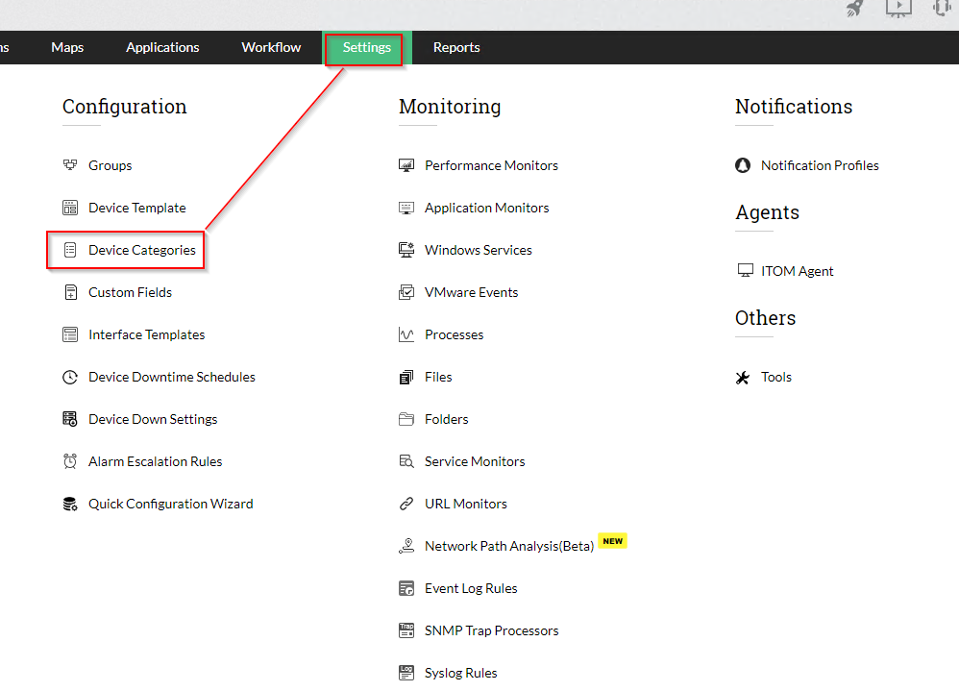Open the Workflow menu tab
The image size is (959, 691).
point(271,47)
